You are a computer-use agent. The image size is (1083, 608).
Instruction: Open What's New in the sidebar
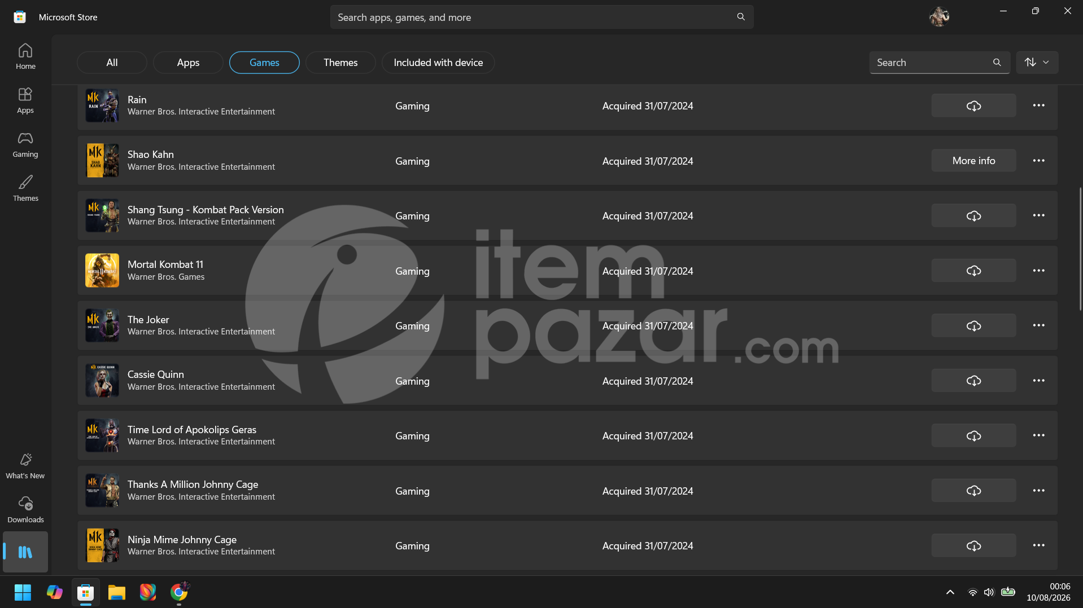click(x=25, y=466)
